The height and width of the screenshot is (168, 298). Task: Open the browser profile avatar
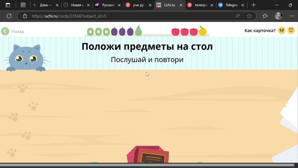click(x=278, y=16)
